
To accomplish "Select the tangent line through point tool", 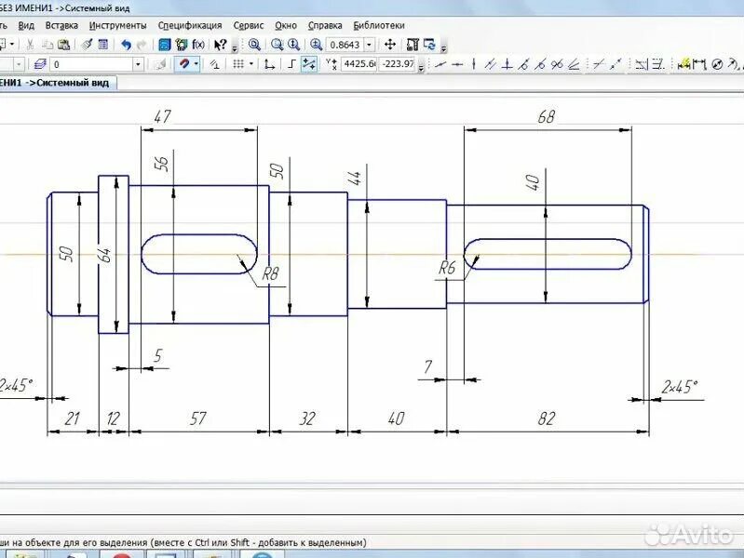I will tap(523, 64).
